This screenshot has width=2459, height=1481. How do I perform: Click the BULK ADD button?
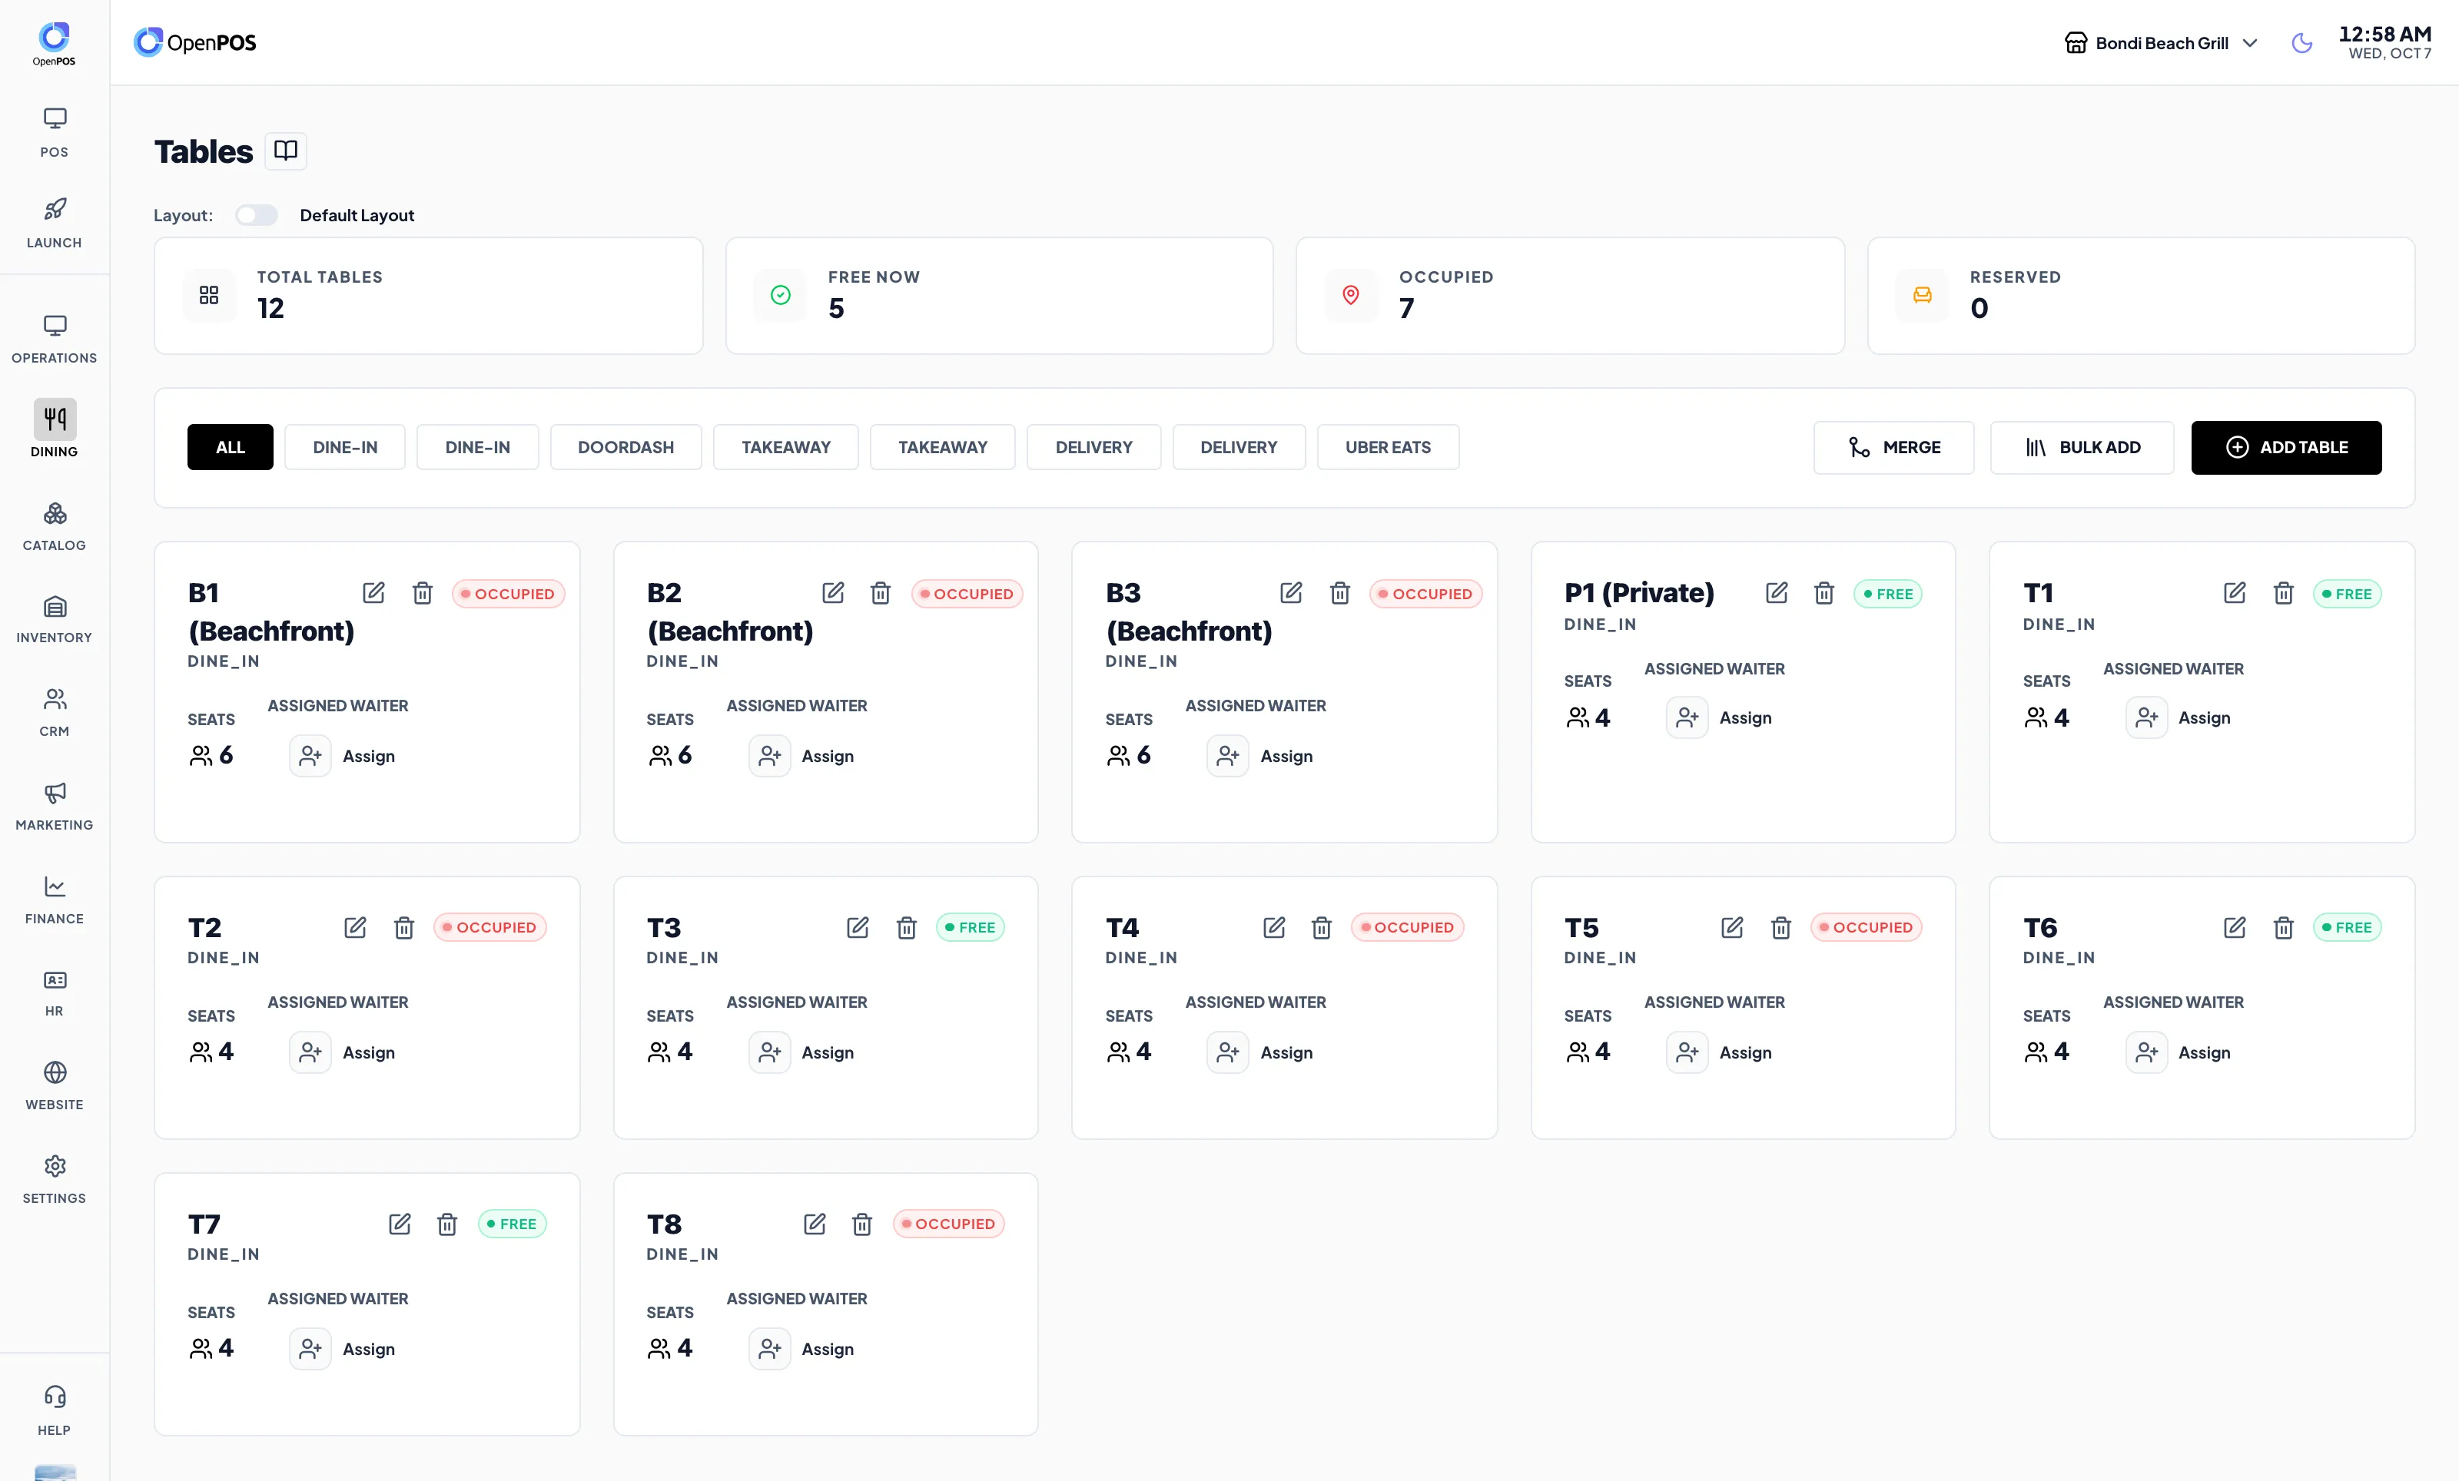click(2082, 447)
